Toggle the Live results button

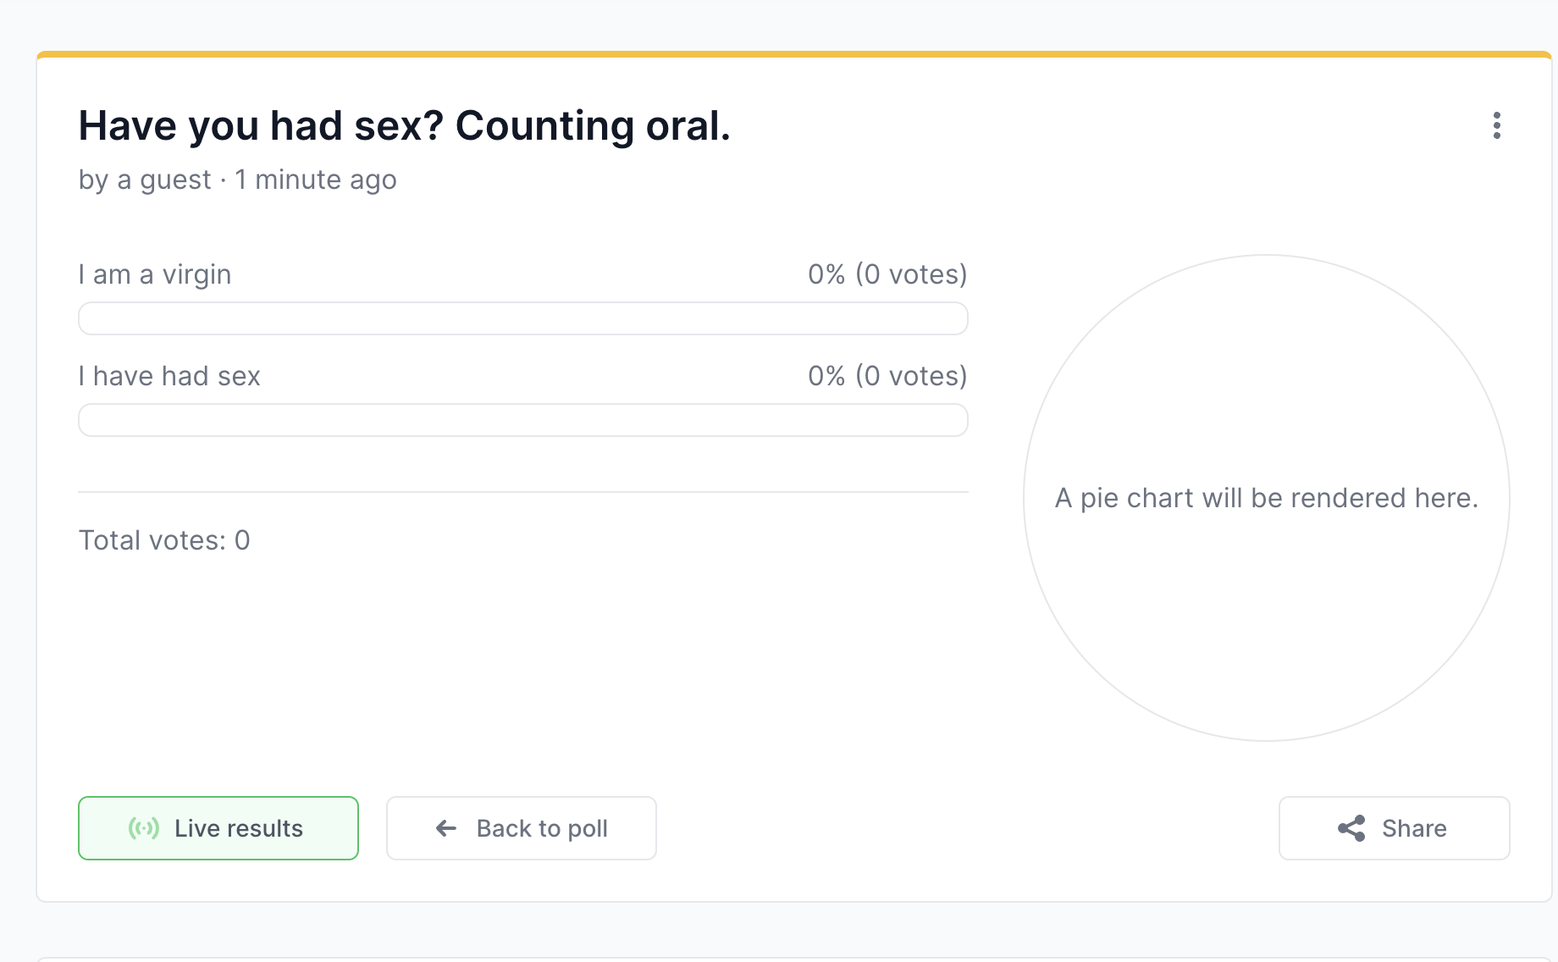point(218,828)
